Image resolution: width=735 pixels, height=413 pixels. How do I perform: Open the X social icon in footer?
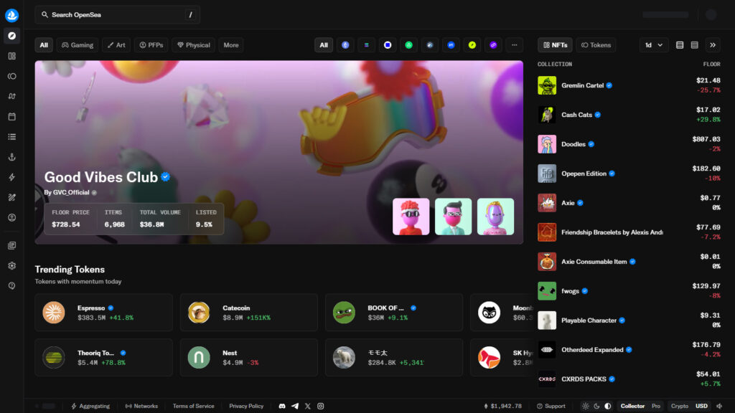click(307, 406)
